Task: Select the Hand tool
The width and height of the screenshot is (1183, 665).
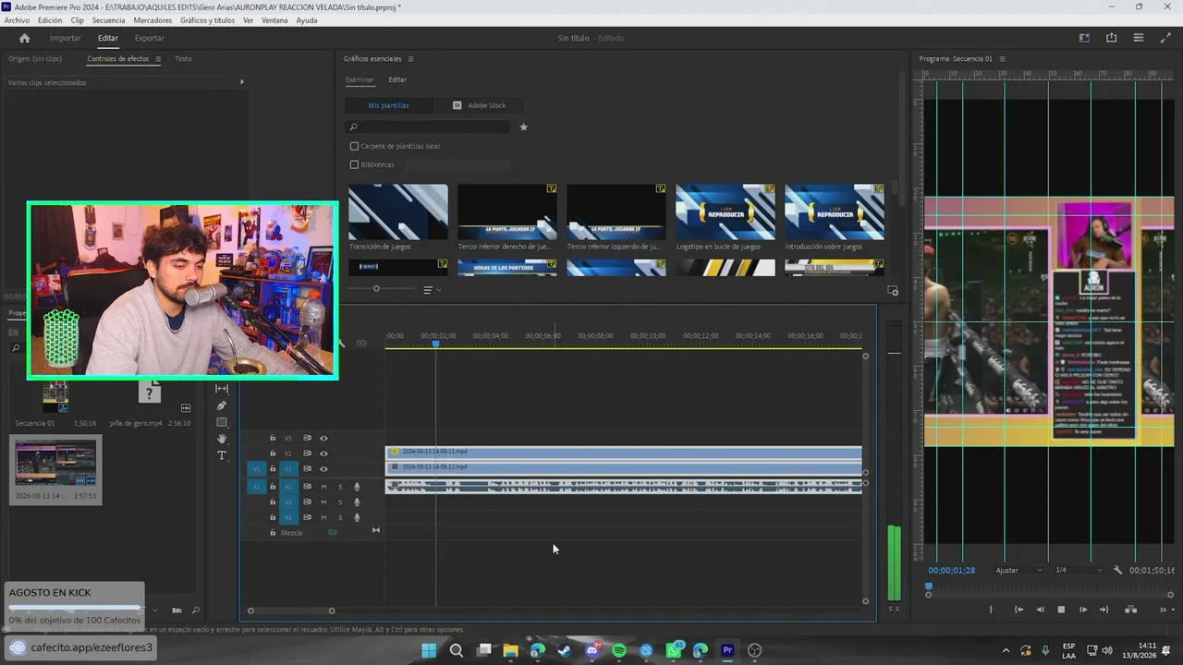Action: (222, 439)
